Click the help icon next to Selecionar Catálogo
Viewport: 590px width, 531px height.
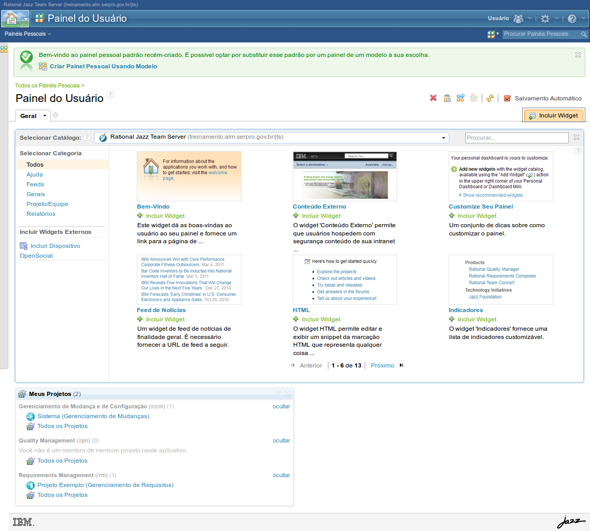(x=87, y=137)
